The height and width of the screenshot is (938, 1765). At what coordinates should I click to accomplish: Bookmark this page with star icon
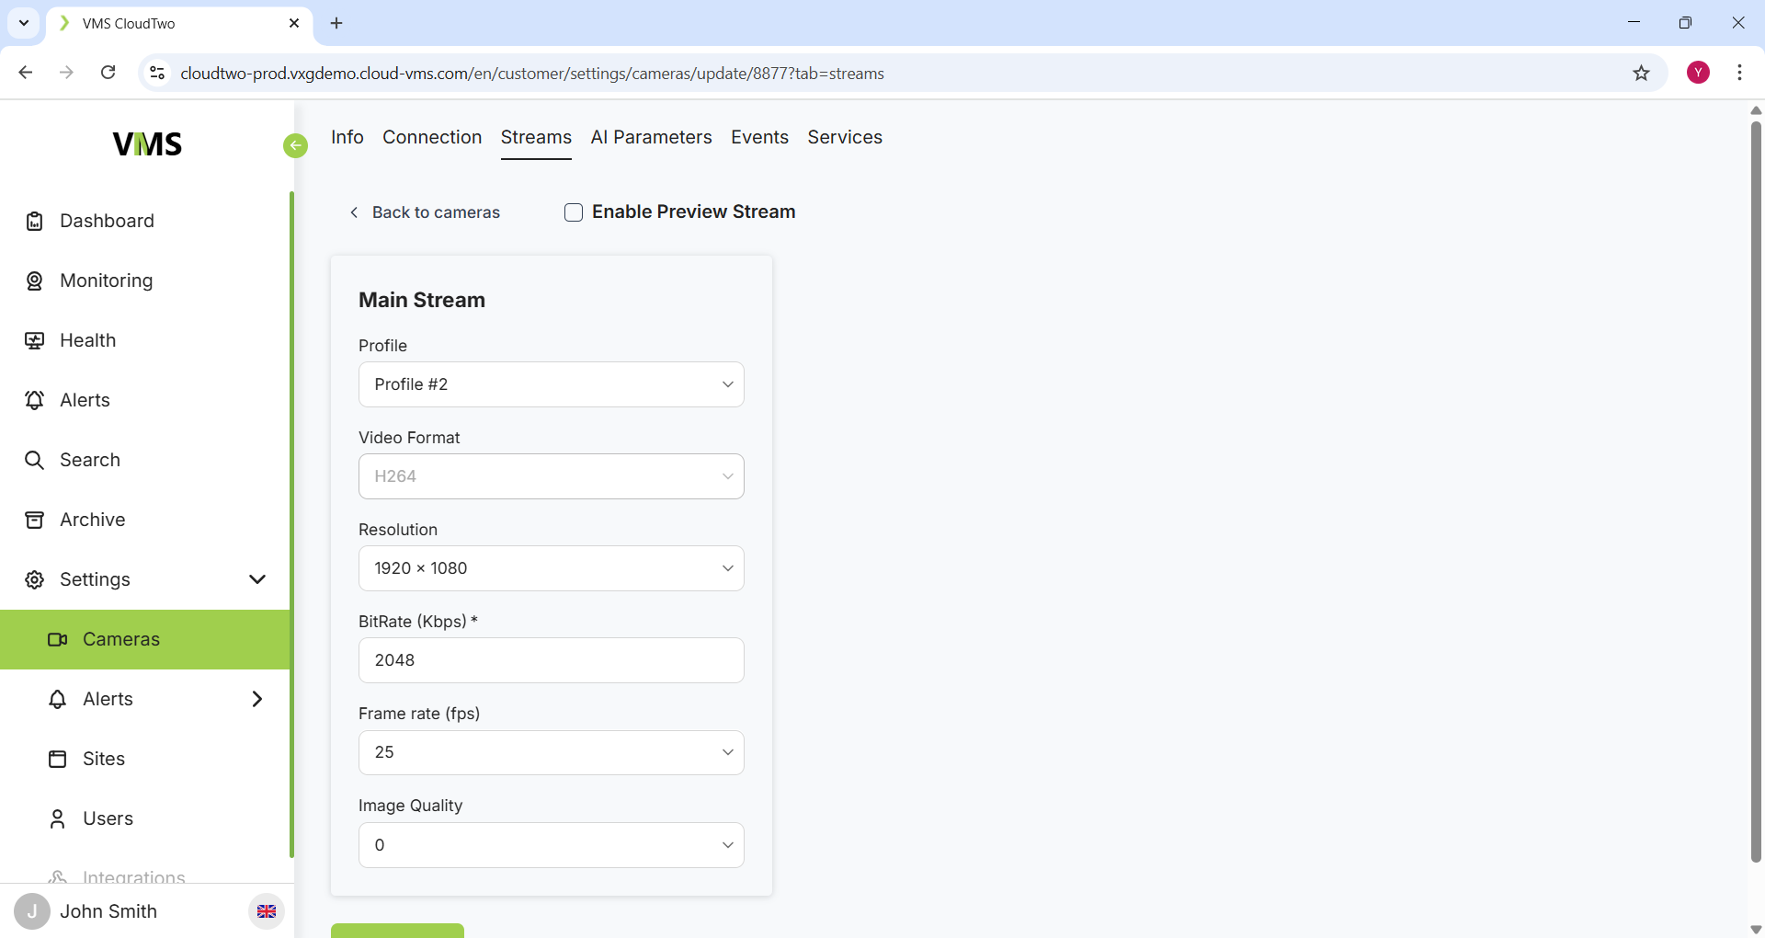(1641, 74)
